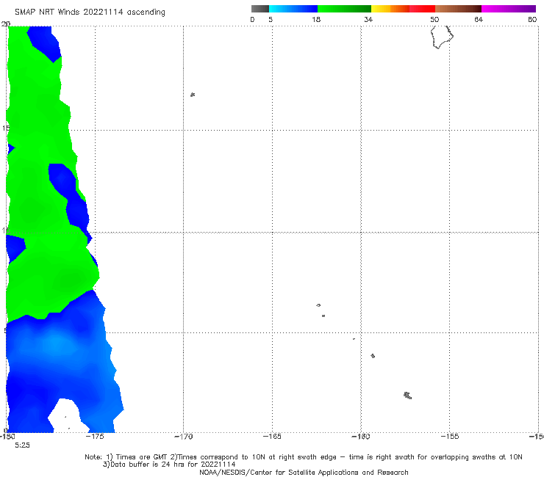This screenshot has width=544, height=477.
Task: Click the white gap in the swath at the bottom
Action: click(67, 415)
